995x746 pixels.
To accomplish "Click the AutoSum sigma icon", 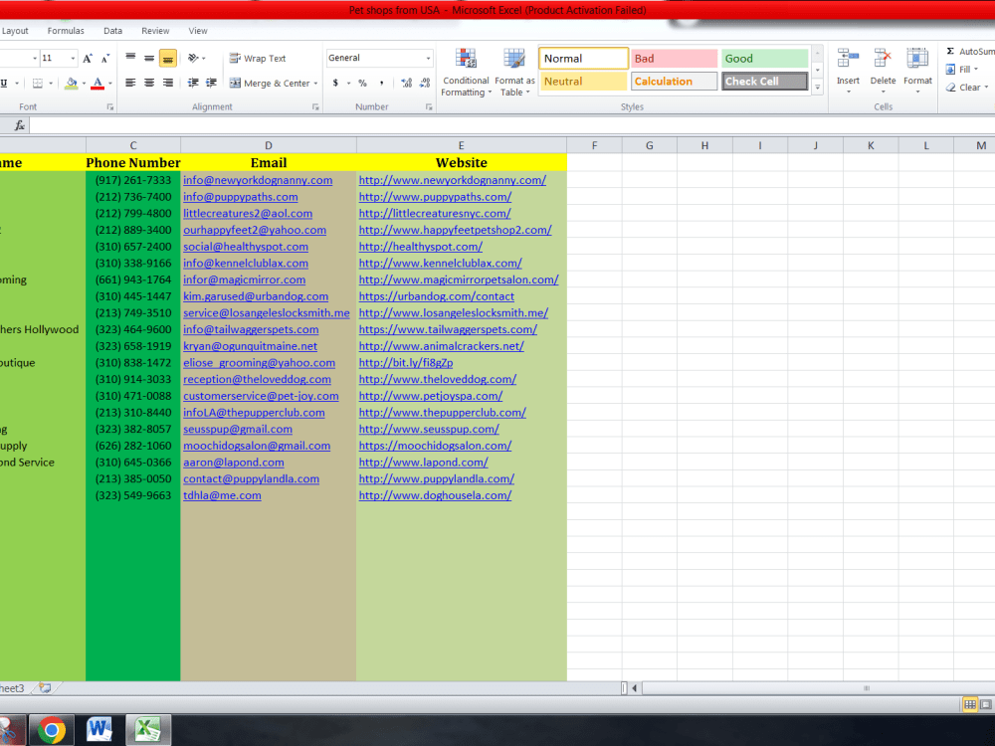I will click(950, 52).
